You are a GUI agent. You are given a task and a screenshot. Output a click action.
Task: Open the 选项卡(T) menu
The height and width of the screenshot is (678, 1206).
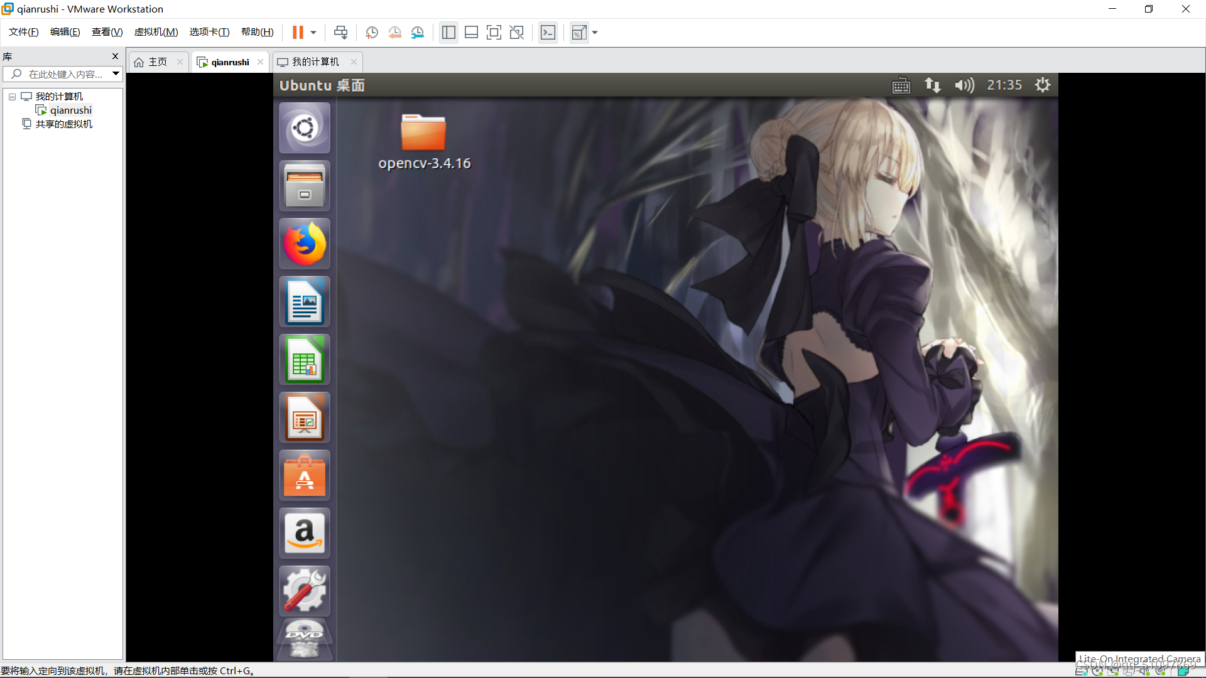click(x=209, y=32)
